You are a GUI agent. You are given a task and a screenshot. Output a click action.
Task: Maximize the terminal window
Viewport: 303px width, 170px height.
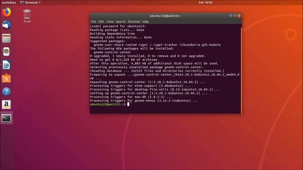tap(235, 16)
